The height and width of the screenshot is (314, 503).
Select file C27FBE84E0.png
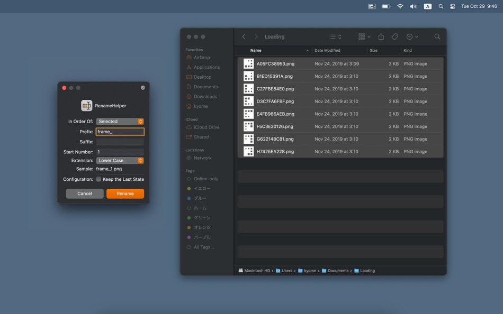pyautogui.click(x=340, y=89)
